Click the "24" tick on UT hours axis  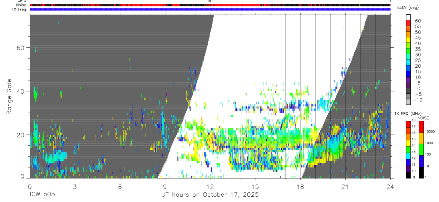[390, 186]
